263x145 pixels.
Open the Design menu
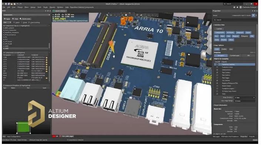33,7
